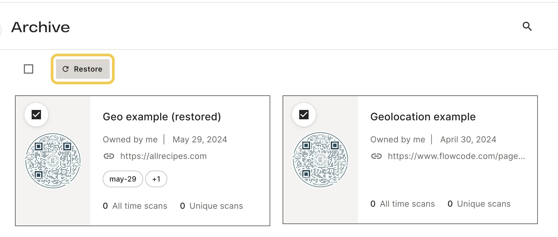Viewport: 558px width, 237px height.
Task: Click the April 30, 2024 date text
Action: click(x=468, y=140)
